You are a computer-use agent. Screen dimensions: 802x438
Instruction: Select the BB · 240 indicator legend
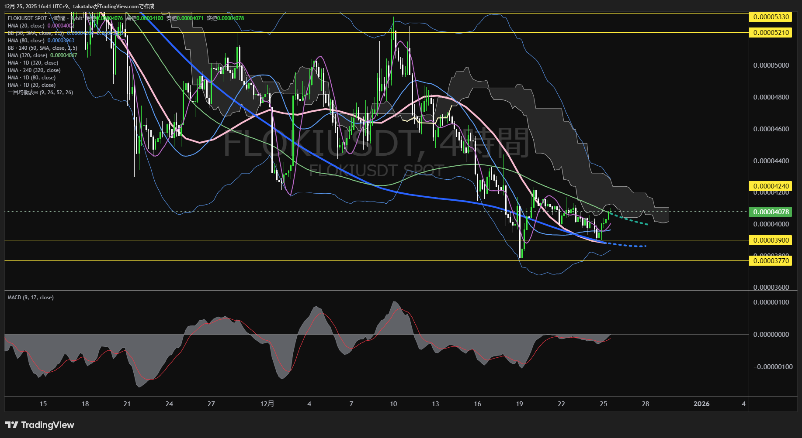(42, 48)
